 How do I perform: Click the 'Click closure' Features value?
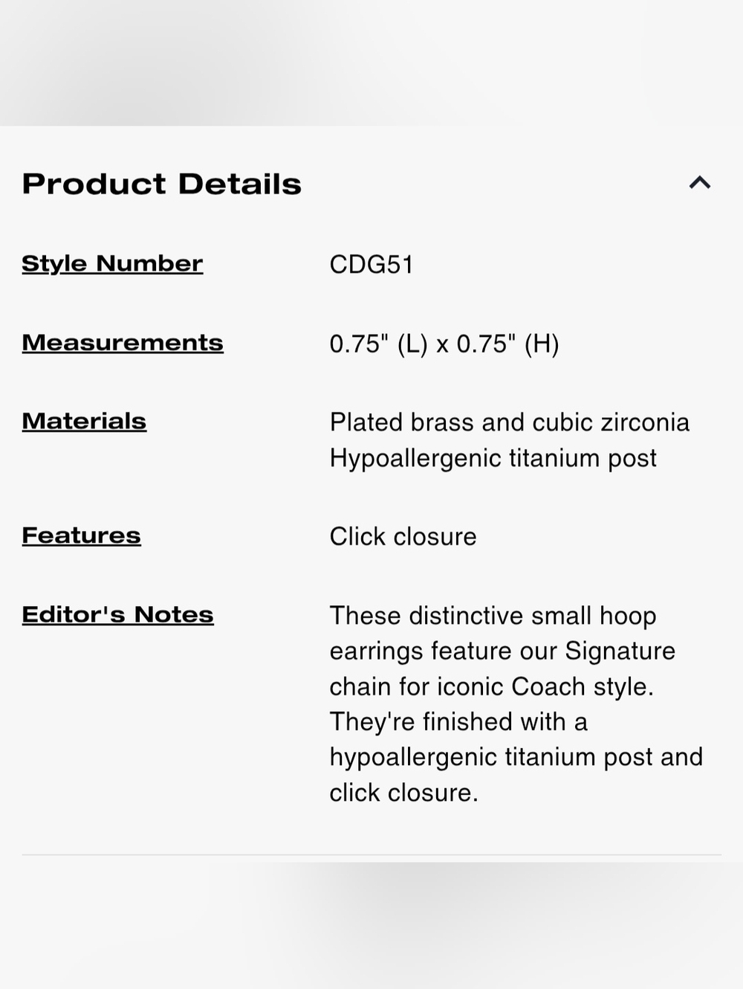coord(403,536)
